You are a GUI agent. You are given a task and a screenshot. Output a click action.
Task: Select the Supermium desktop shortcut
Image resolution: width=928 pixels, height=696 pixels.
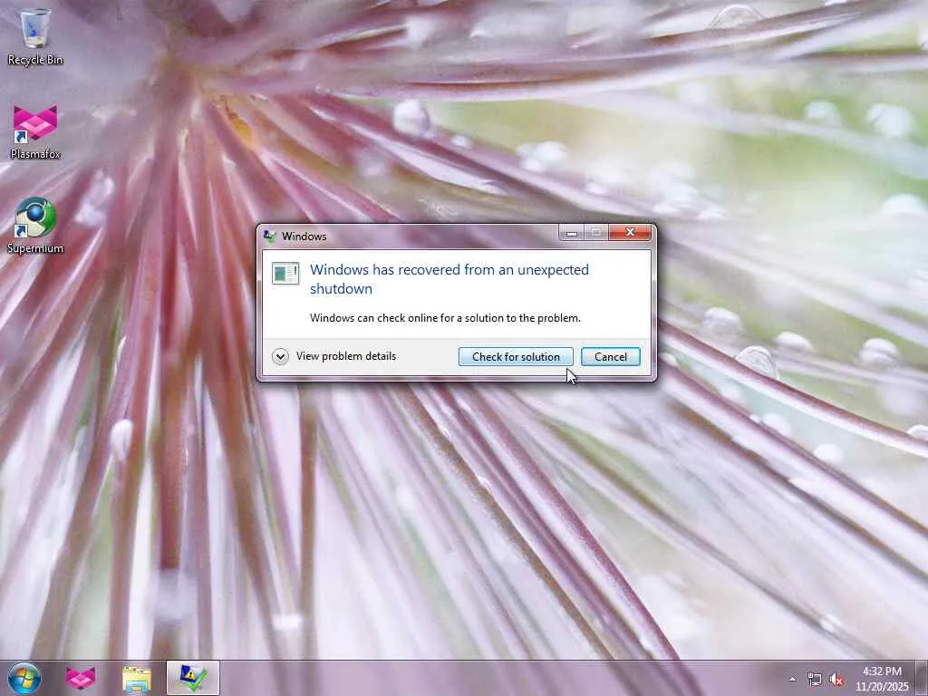coord(35,226)
